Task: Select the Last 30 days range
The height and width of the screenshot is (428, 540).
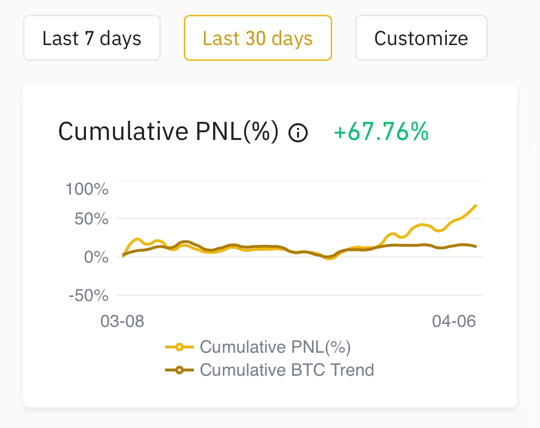Action: pos(258,38)
